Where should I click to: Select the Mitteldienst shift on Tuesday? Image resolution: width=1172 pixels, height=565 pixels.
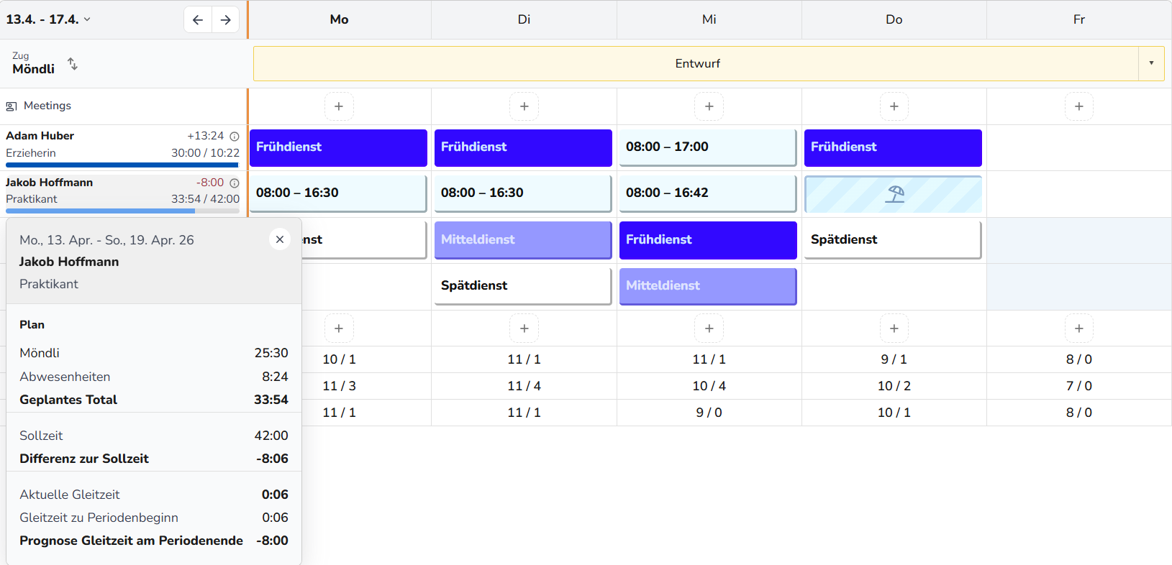tap(523, 240)
